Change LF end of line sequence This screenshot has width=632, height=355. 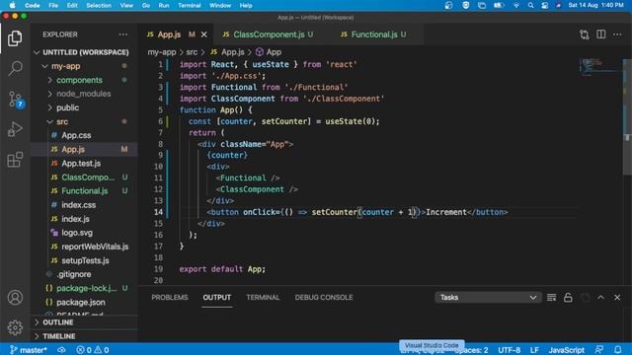[534, 350]
